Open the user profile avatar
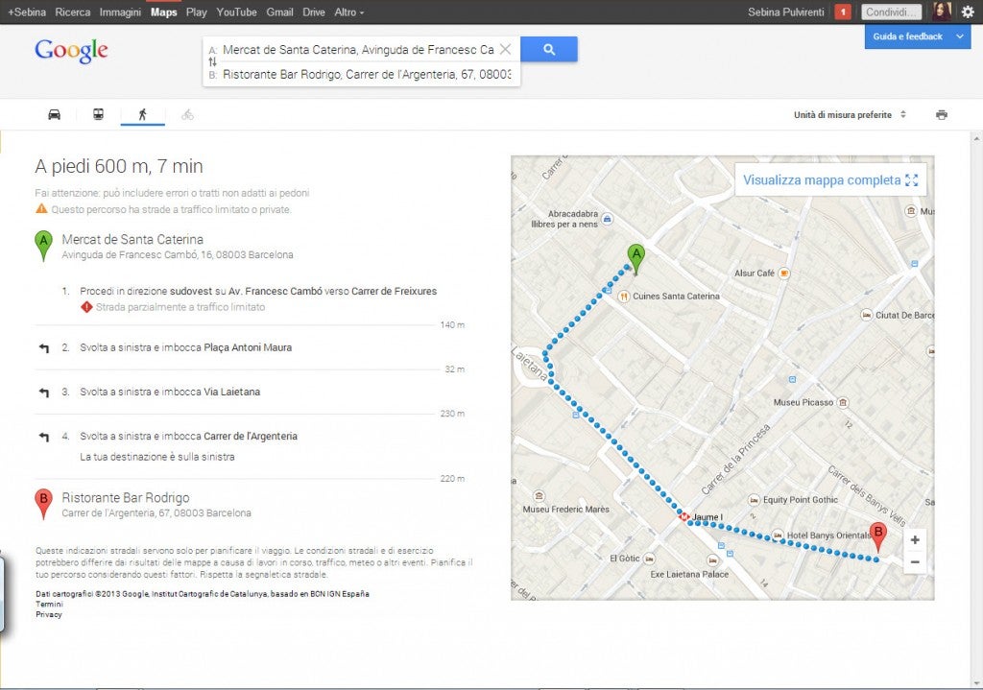The height and width of the screenshot is (690, 983). pos(943,12)
